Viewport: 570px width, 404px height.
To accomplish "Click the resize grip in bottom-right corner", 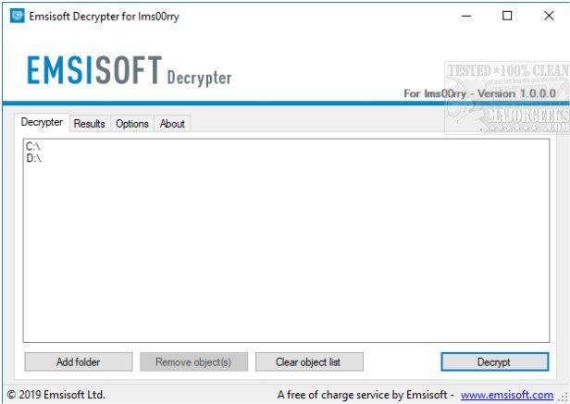I will [564, 398].
